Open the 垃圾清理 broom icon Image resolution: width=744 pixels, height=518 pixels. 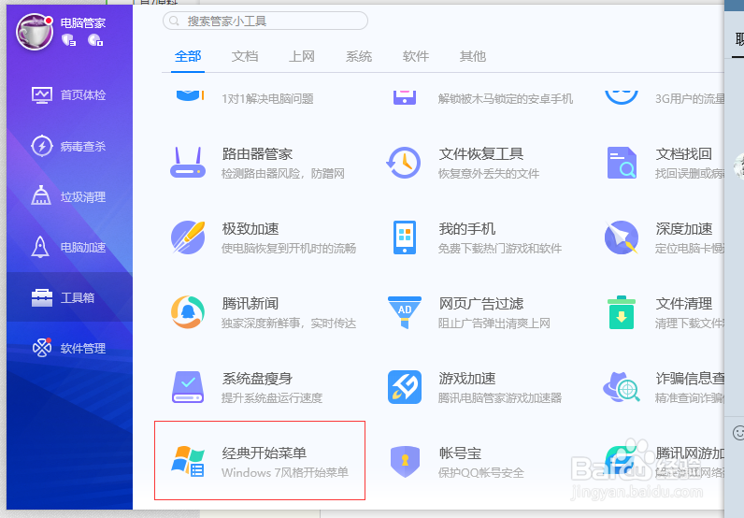point(41,195)
